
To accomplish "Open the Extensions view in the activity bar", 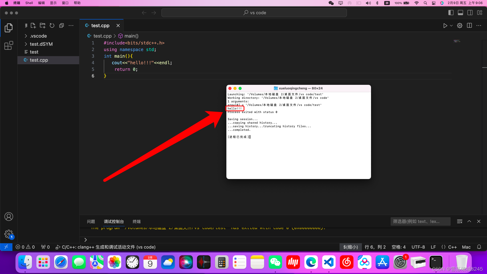I will (x=9, y=45).
